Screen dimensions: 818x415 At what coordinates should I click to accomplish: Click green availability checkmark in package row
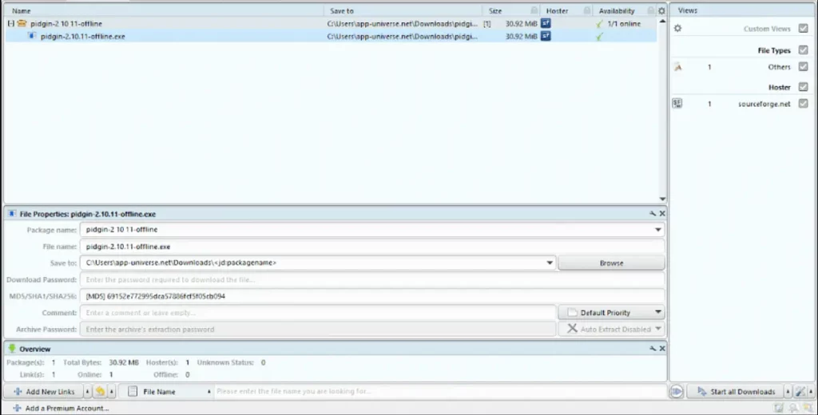pyautogui.click(x=599, y=24)
